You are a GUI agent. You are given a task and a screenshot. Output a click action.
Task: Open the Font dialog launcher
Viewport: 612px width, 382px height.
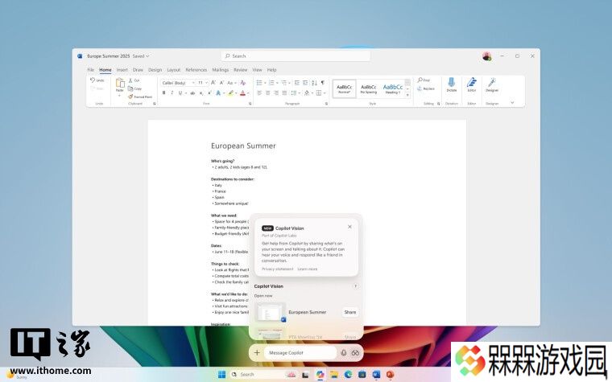(250, 104)
